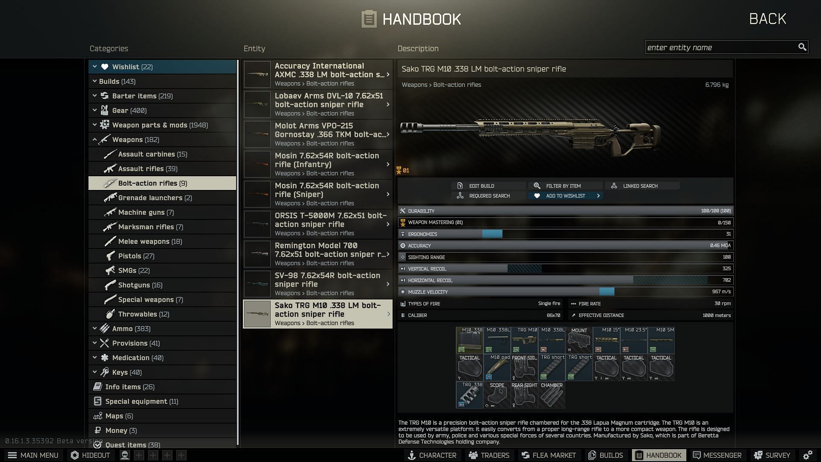Click the Back button
This screenshot has height=462, width=821.
click(768, 18)
